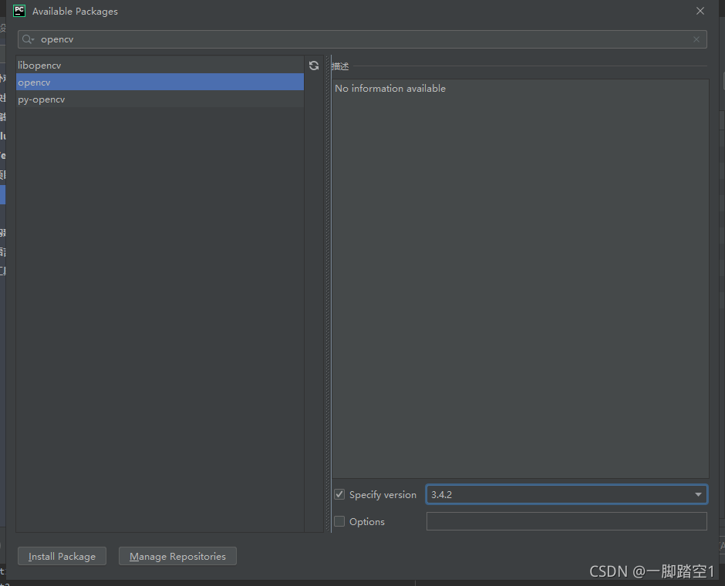Select the libopencv package
The width and height of the screenshot is (725, 586).
point(160,66)
